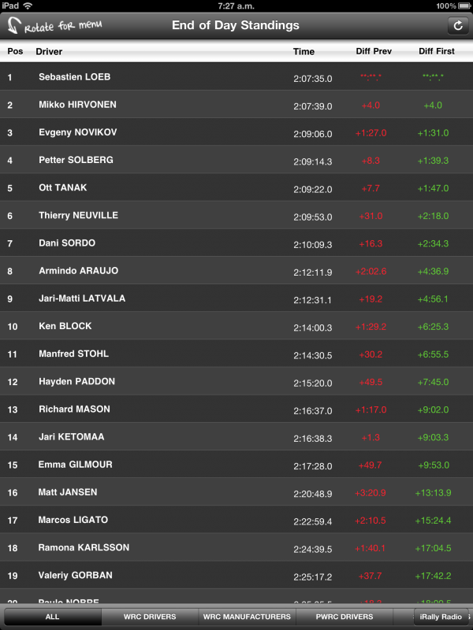Select the ALL standings tab

52,617
